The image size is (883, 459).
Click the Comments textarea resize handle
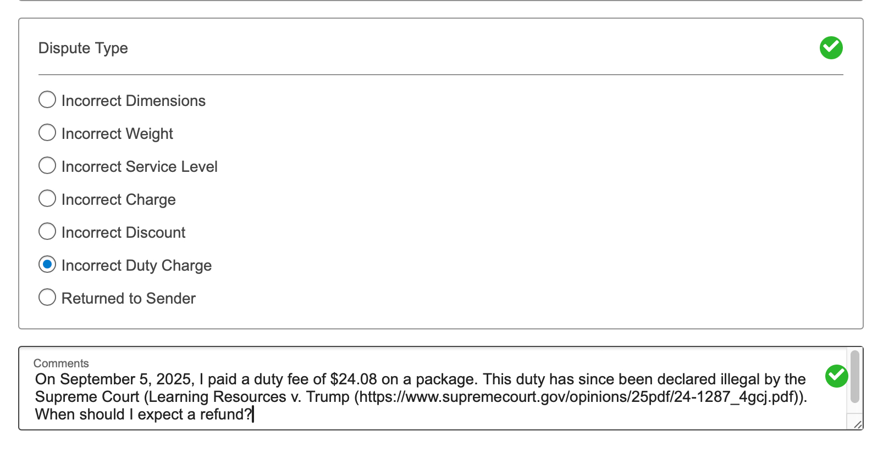857,424
